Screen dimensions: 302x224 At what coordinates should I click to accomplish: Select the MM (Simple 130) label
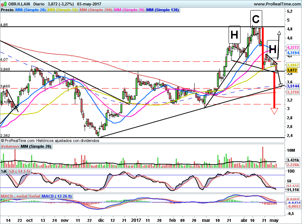point(162,10)
